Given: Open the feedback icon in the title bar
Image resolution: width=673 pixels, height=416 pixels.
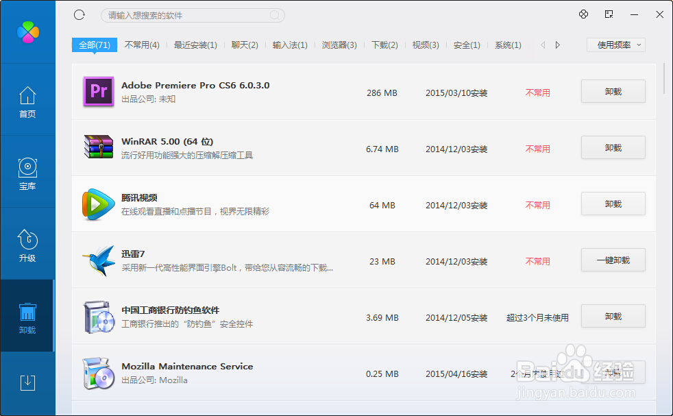Looking at the screenshot, I should [609, 14].
